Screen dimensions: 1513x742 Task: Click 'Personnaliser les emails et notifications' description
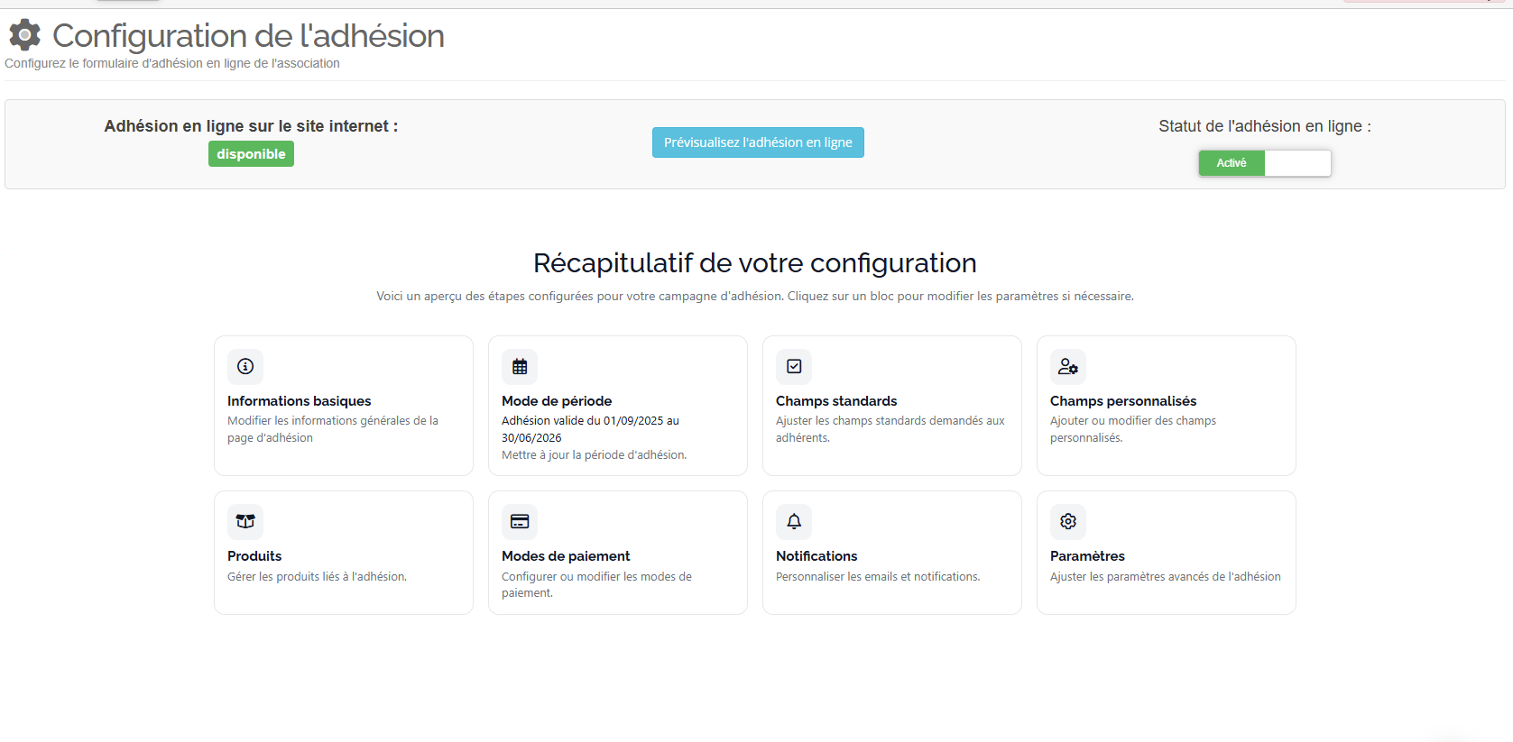coord(878,577)
